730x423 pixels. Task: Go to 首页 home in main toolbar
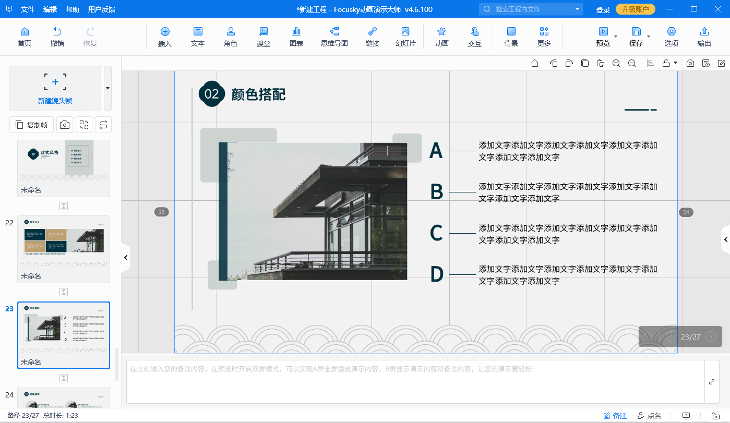click(x=25, y=37)
